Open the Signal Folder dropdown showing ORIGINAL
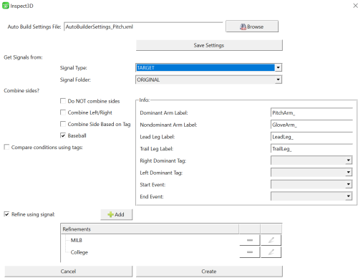The width and height of the screenshot is (358, 278). [x=208, y=80]
